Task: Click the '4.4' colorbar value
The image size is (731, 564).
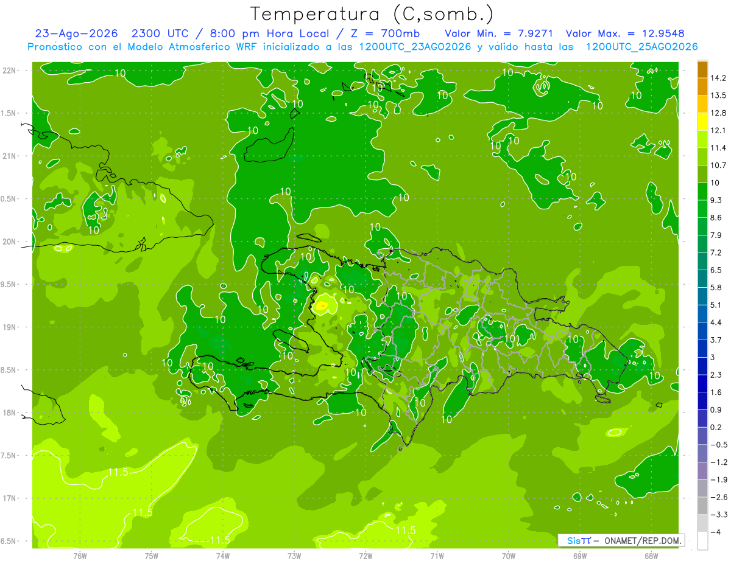Action: pyautogui.click(x=716, y=322)
